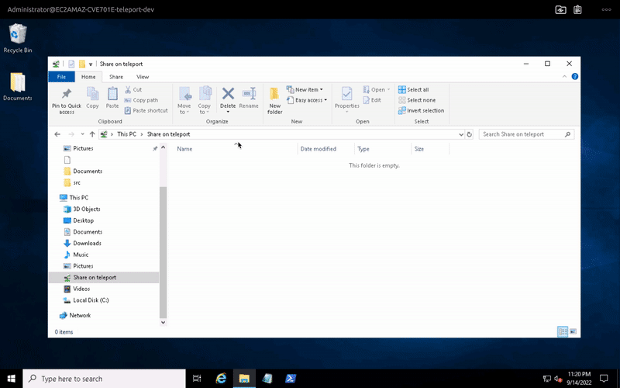
Task: Click the Up arrow navigation button
Action: (x=92, y=134)
